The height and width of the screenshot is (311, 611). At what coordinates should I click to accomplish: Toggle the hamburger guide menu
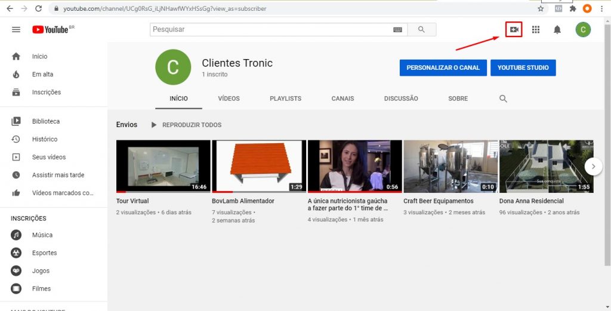pos(16,29)
